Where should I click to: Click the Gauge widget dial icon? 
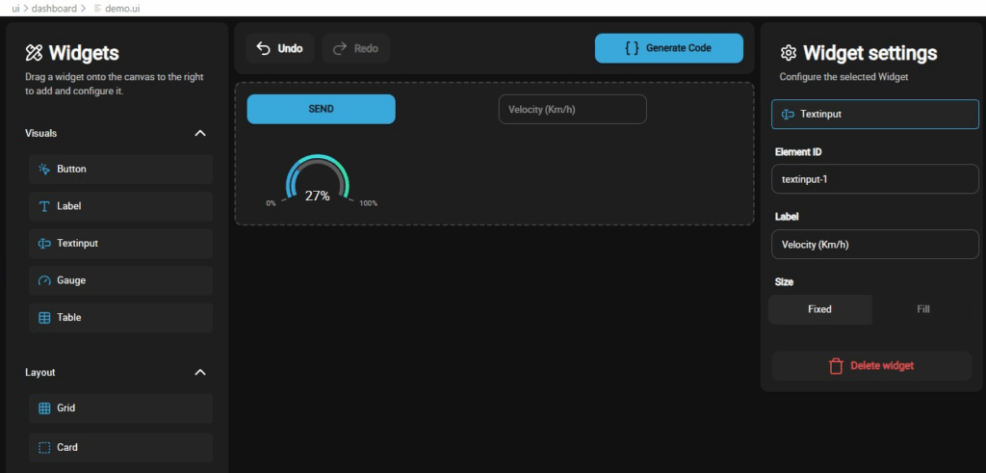click(x=44, y=280)
